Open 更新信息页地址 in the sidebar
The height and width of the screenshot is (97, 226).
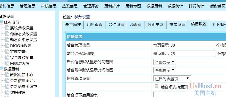24,81
